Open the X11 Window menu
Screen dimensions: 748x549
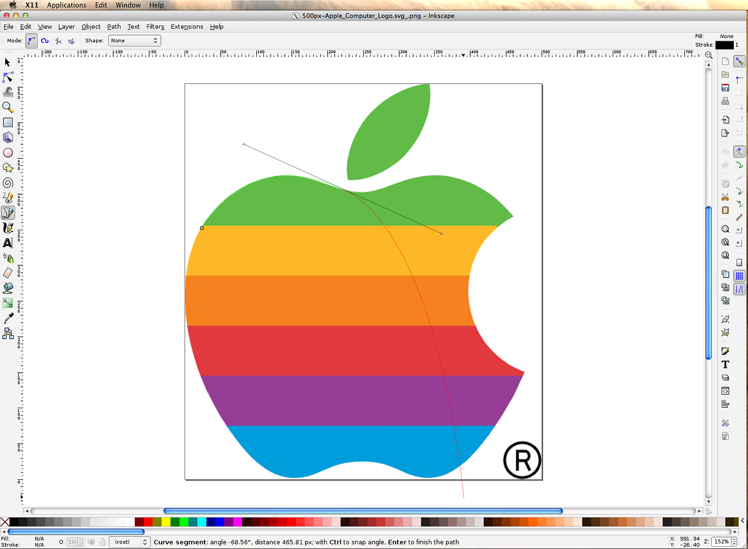128,5
